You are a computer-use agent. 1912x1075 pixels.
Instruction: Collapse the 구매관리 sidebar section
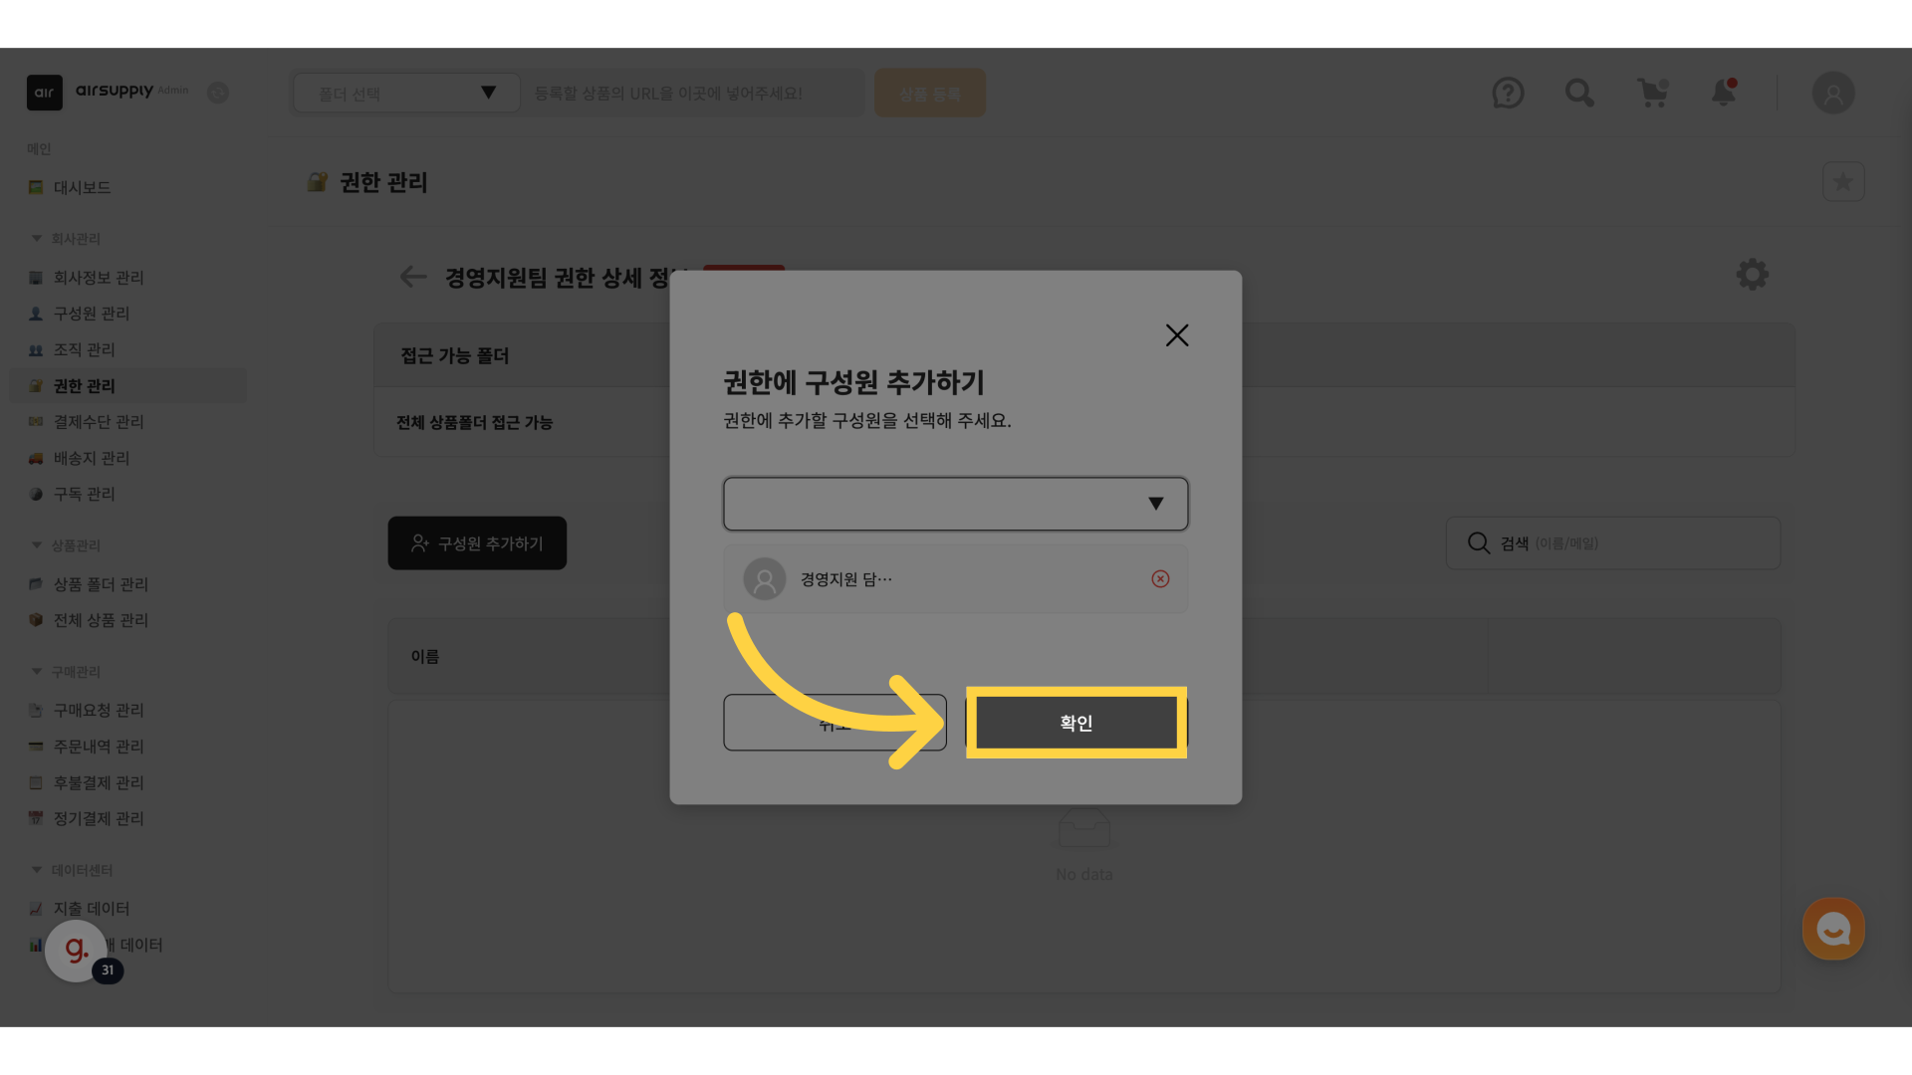click(x=37, y=672)
